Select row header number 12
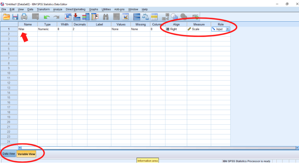Image resolution: width=299 pixels, height=168 pixels. pyautogui.click(x=9, y=83)
